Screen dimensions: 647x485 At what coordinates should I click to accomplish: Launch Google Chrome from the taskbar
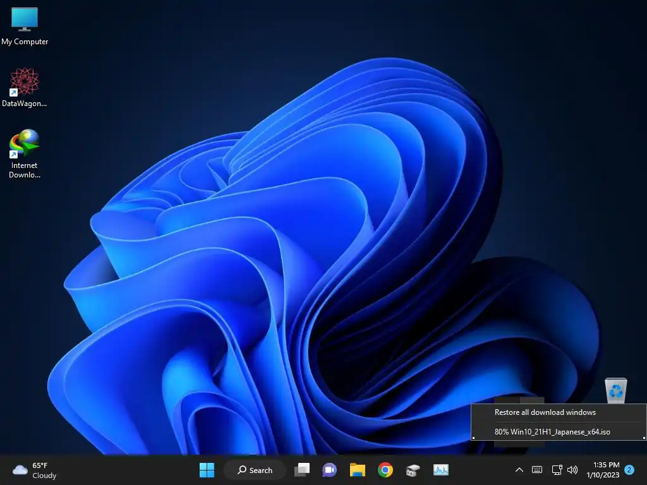(385, 470)
